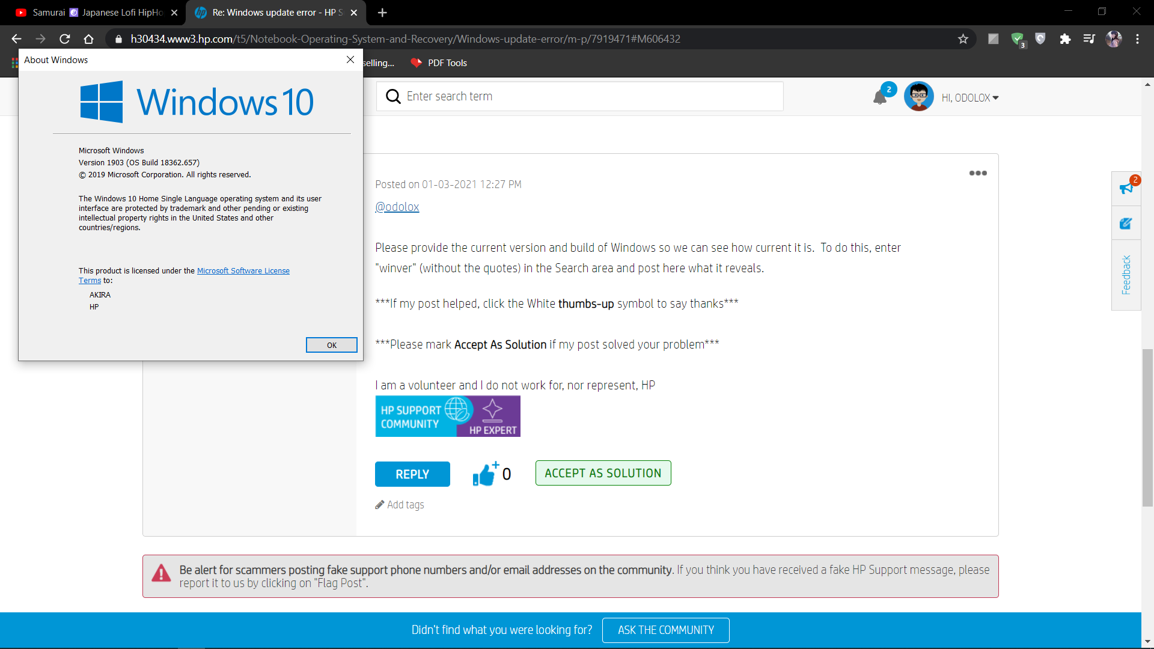This screenshot has height=649, width=1154.
Task: Click ACCEPT AS SOLUTION button
Action: coord(603,473)
